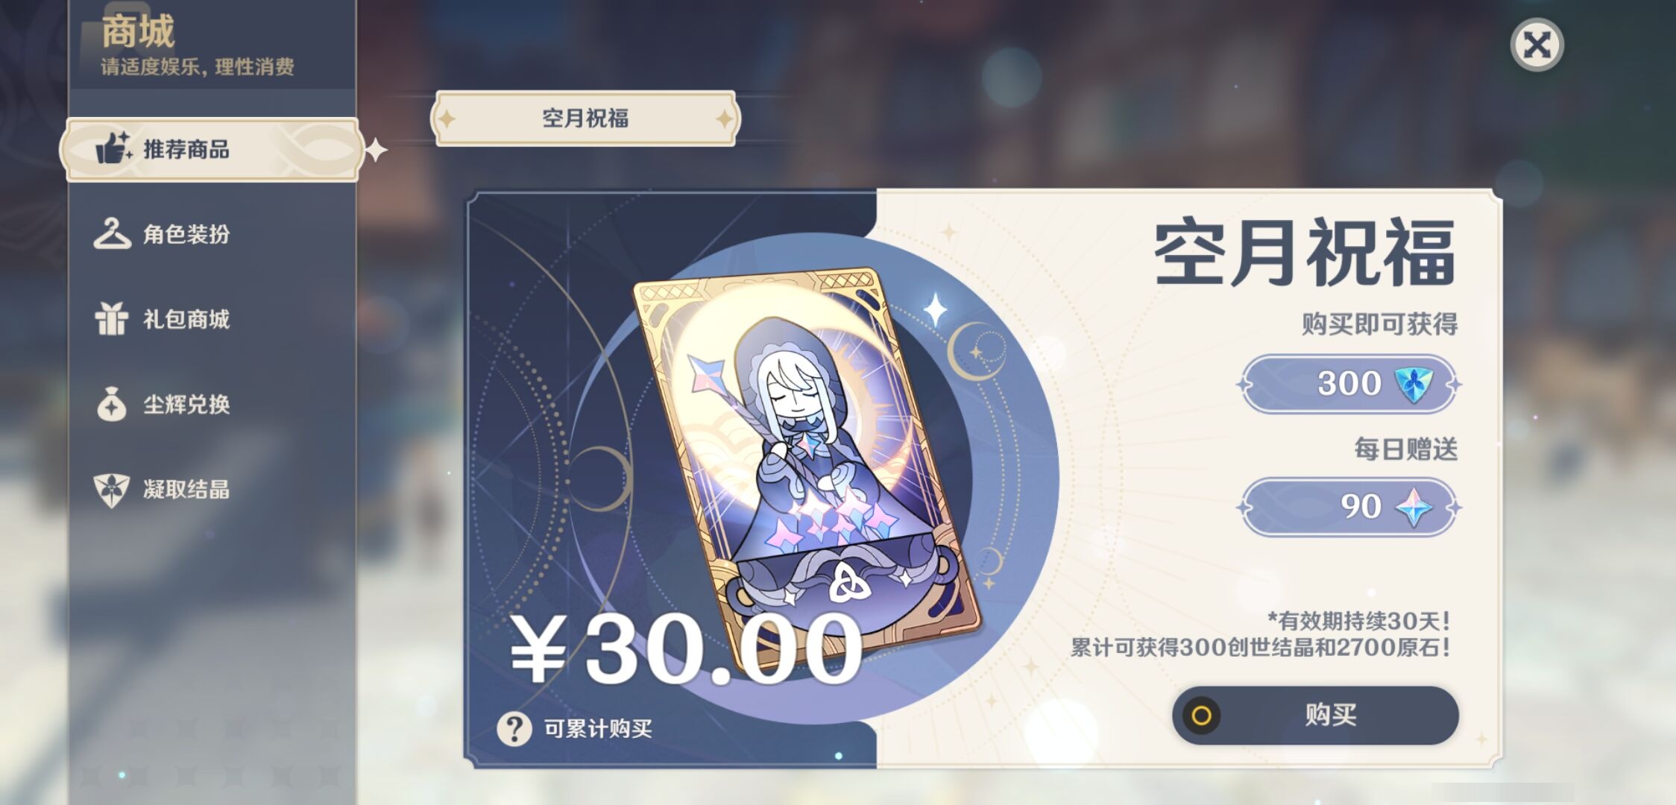
Task: Click the hanger icon for 角色装扮
Action: pyautogui.click(x=112, y=233)
